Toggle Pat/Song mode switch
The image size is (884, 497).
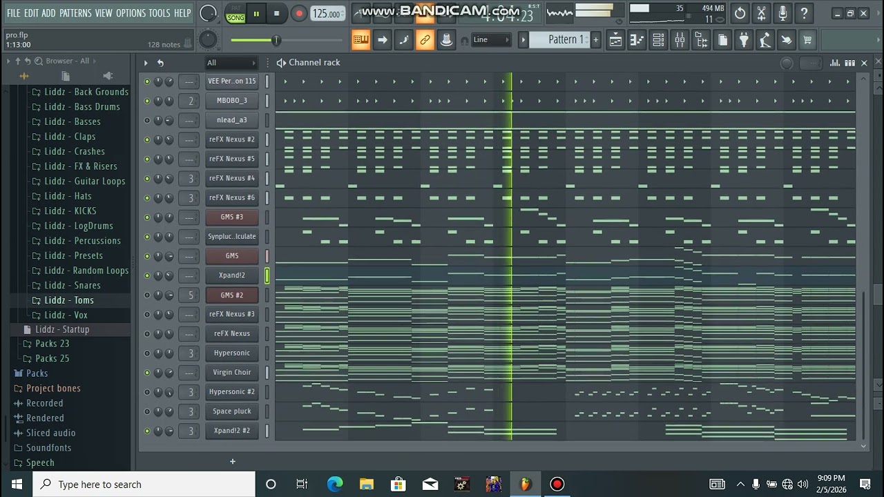pyautogui.click(x=236, y=14)
